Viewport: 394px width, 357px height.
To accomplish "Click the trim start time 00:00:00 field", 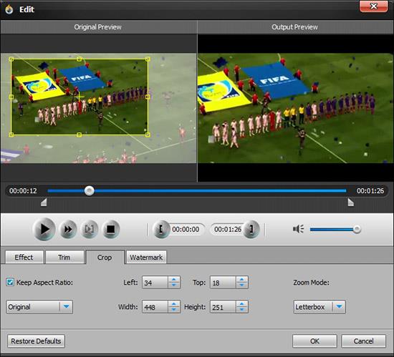I will pos(186,229).
